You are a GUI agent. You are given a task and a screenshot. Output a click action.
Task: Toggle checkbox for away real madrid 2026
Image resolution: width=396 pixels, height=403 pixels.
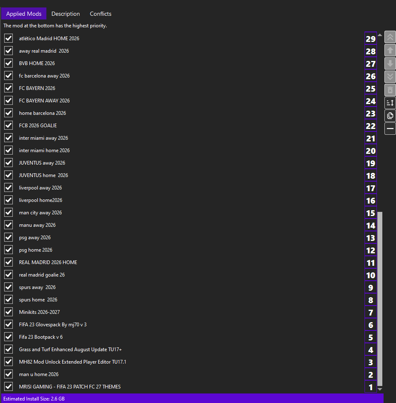pyautogui.click(x=8, y=51)
